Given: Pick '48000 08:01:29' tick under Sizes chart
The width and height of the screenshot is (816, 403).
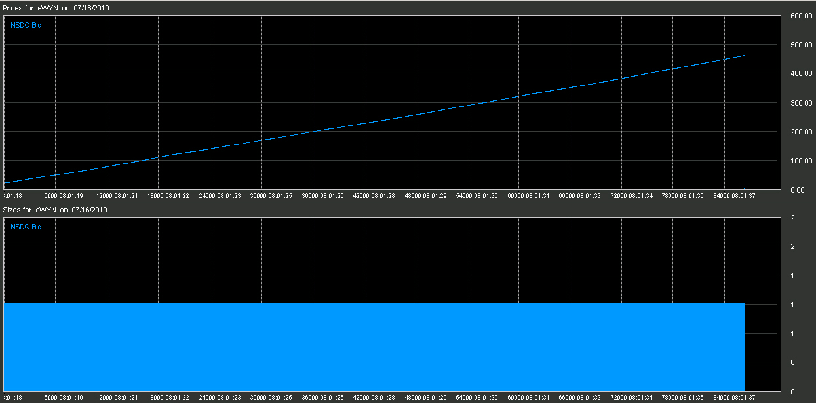Looking at the screenshot, I should (425, 398).
